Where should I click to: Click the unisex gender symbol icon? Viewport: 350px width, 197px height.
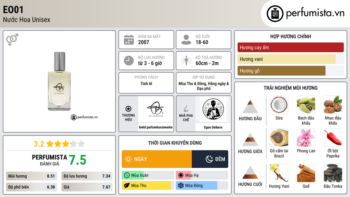pos(12,40)
